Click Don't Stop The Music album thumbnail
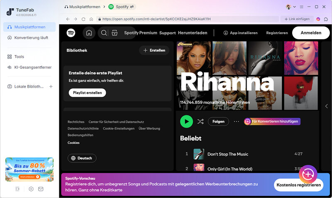 coord(199,154)
